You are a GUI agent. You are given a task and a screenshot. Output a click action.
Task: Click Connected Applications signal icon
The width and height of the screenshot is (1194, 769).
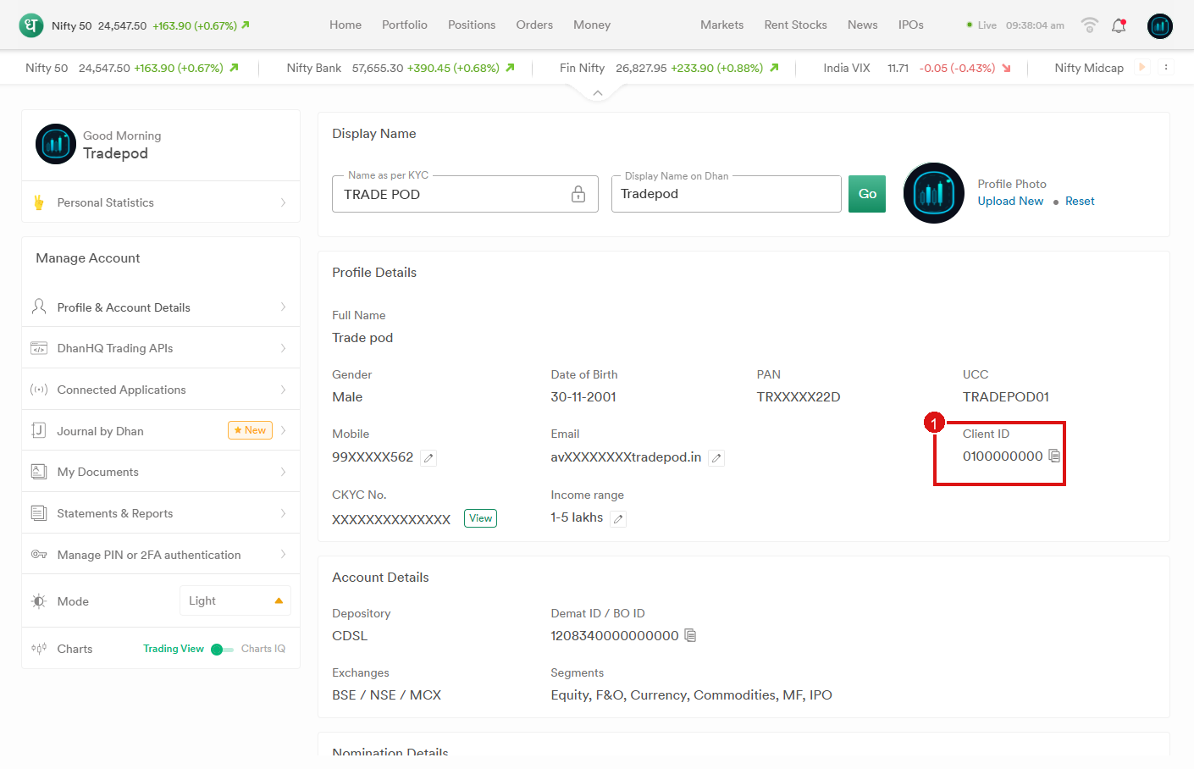click(x=39, y=390)
